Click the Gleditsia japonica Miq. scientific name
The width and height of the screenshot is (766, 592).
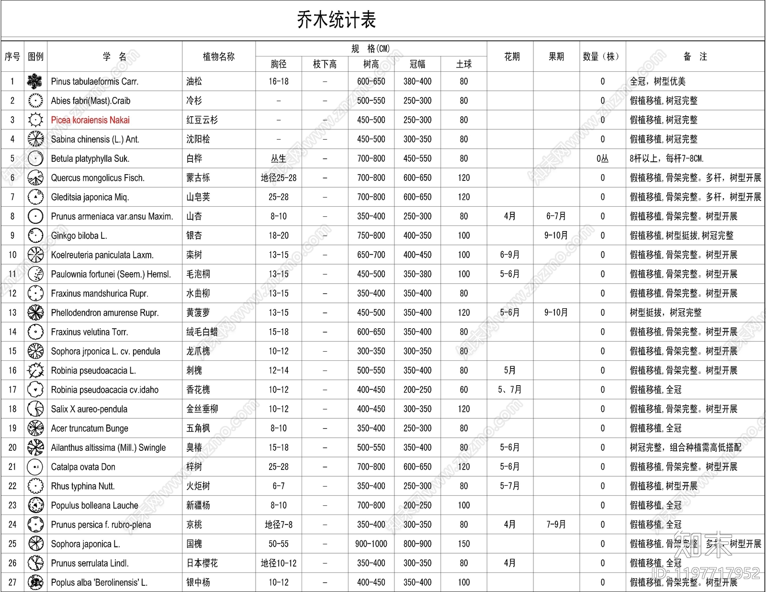(x=90, y=197)
